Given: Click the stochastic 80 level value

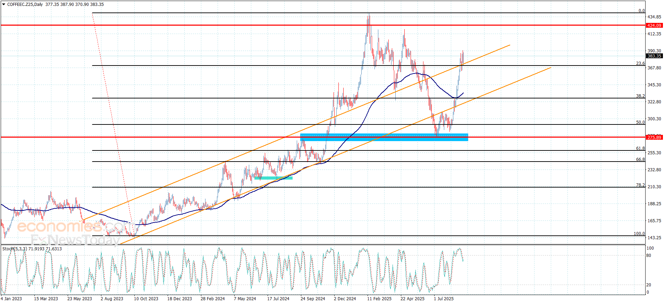Looking at the screenshot, I should [649, 256].
